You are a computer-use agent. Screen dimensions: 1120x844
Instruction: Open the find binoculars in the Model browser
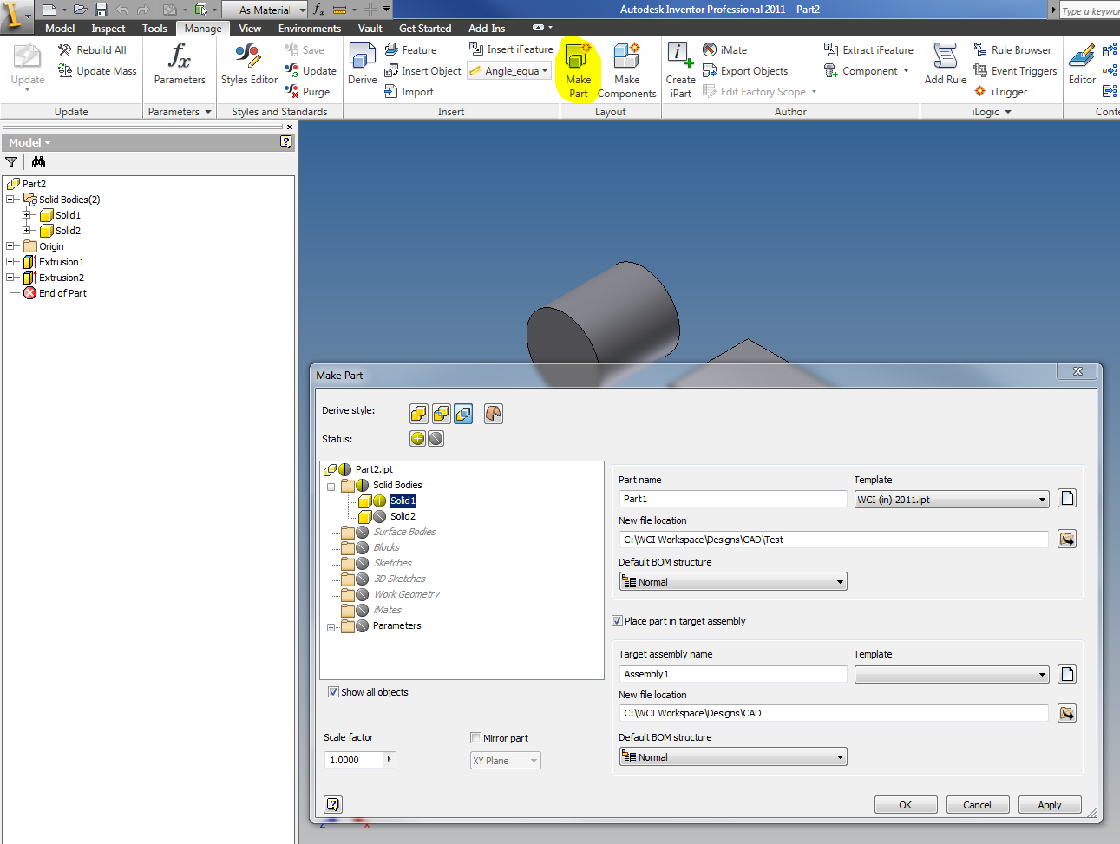pyautogui.click(x=38, y=161)
